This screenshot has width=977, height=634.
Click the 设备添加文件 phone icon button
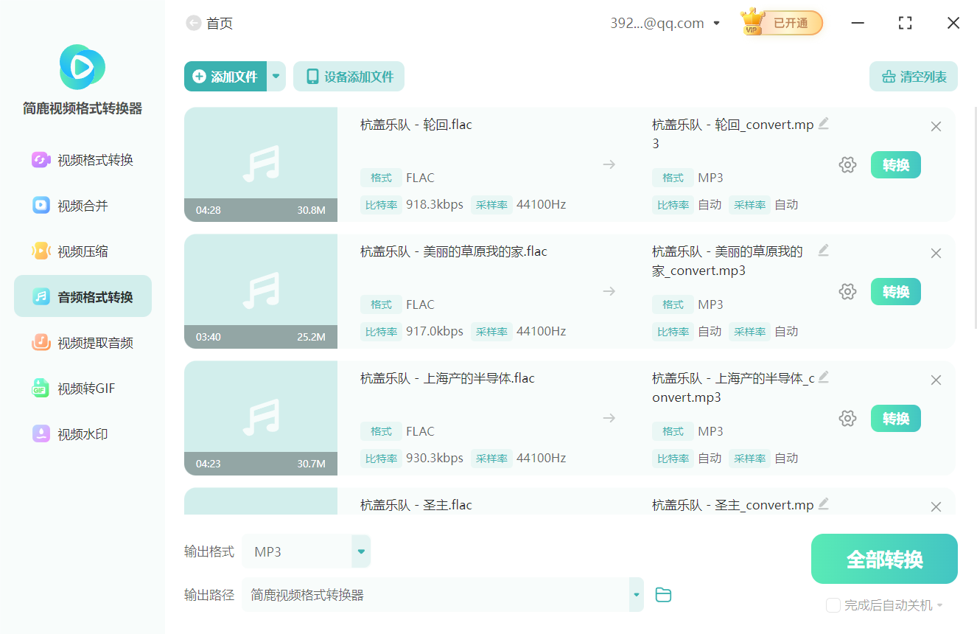coord(349,77)
